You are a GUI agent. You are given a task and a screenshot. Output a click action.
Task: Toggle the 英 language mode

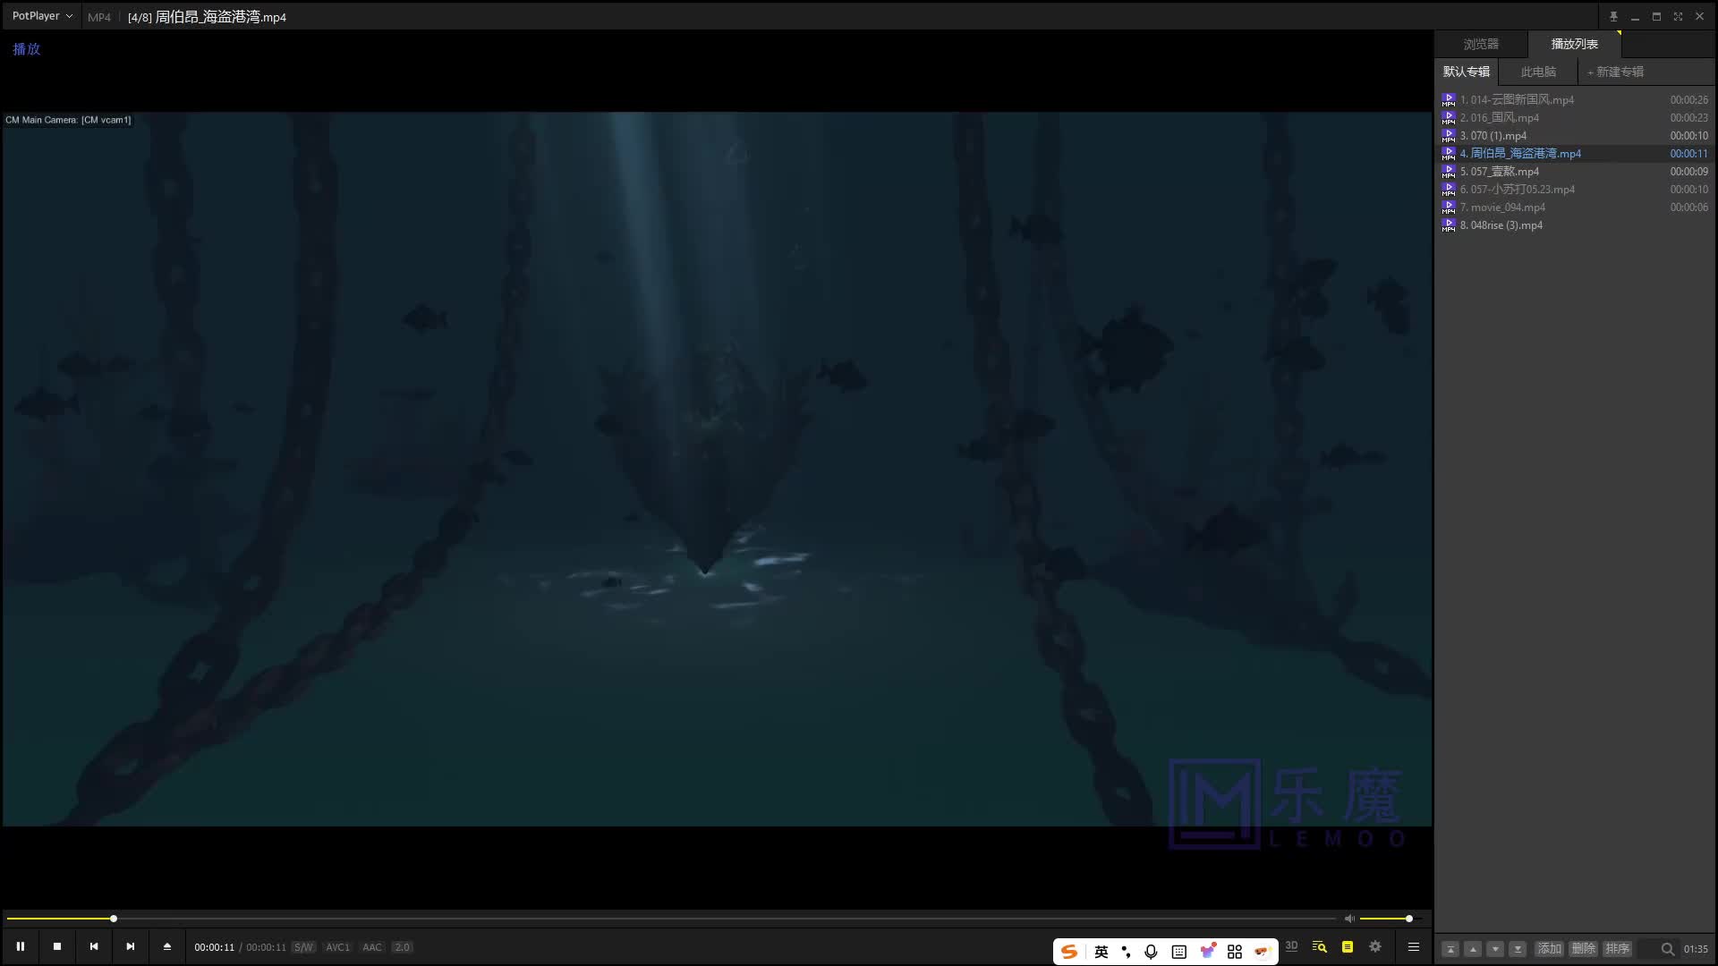1101,952
